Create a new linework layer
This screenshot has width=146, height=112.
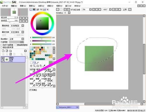pos(7,51)
